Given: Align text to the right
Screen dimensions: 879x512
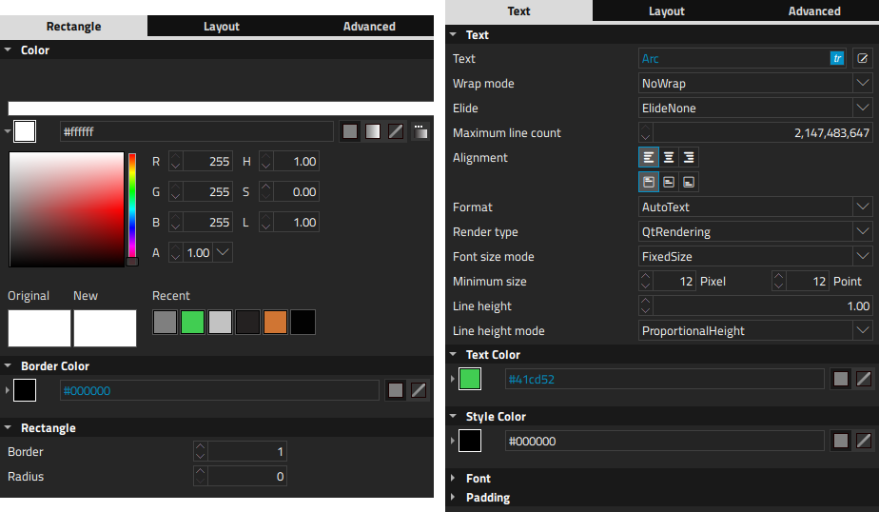Looking at the screenshot, I should (x=689, y=157).
